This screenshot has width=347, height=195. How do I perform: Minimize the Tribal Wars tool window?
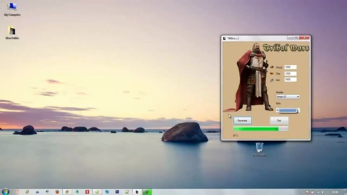290,38
